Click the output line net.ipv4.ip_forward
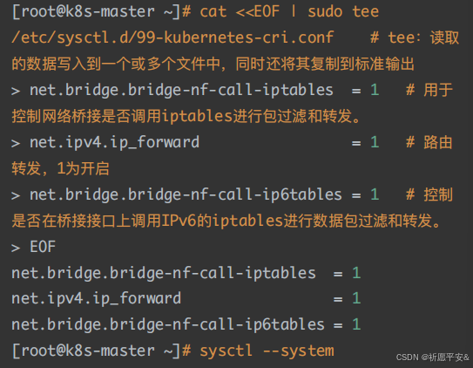This screenshot has width=473, height=368. point(186,298)
